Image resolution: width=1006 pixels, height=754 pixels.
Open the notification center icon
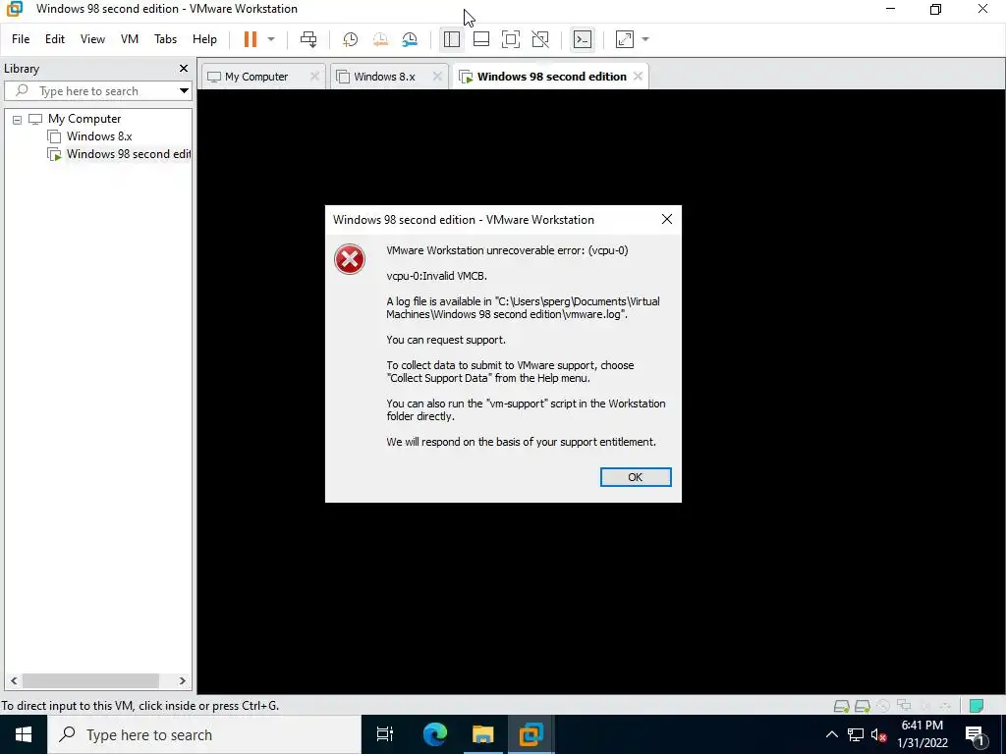(x=975, y=734)
